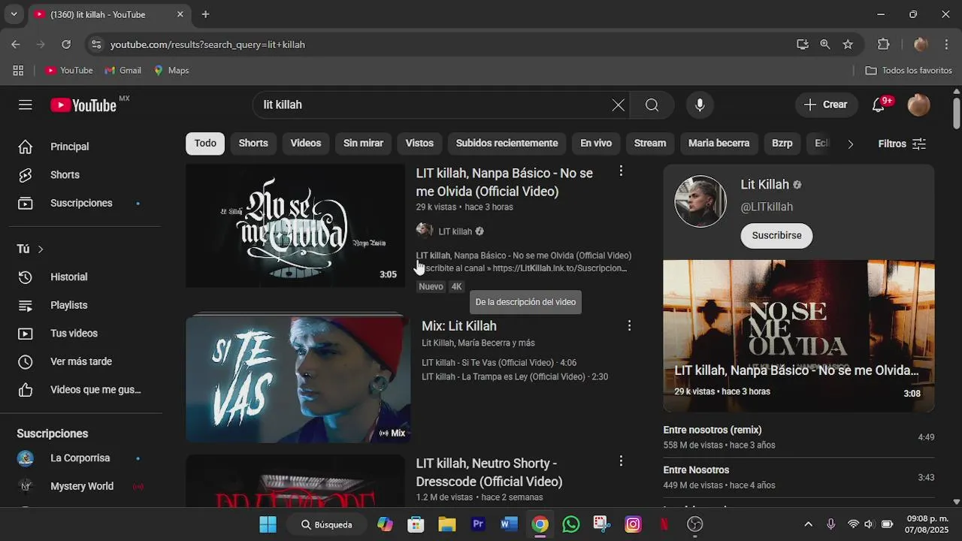The width and height of the screenshot is (962, 541).
Task: Open Historial in the sidebar
Action: [x=81, y=277]
